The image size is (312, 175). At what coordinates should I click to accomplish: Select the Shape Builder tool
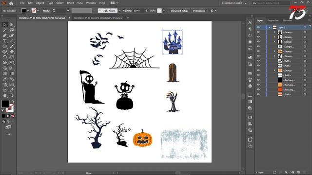pyautogui.click(x=5, y=68)
